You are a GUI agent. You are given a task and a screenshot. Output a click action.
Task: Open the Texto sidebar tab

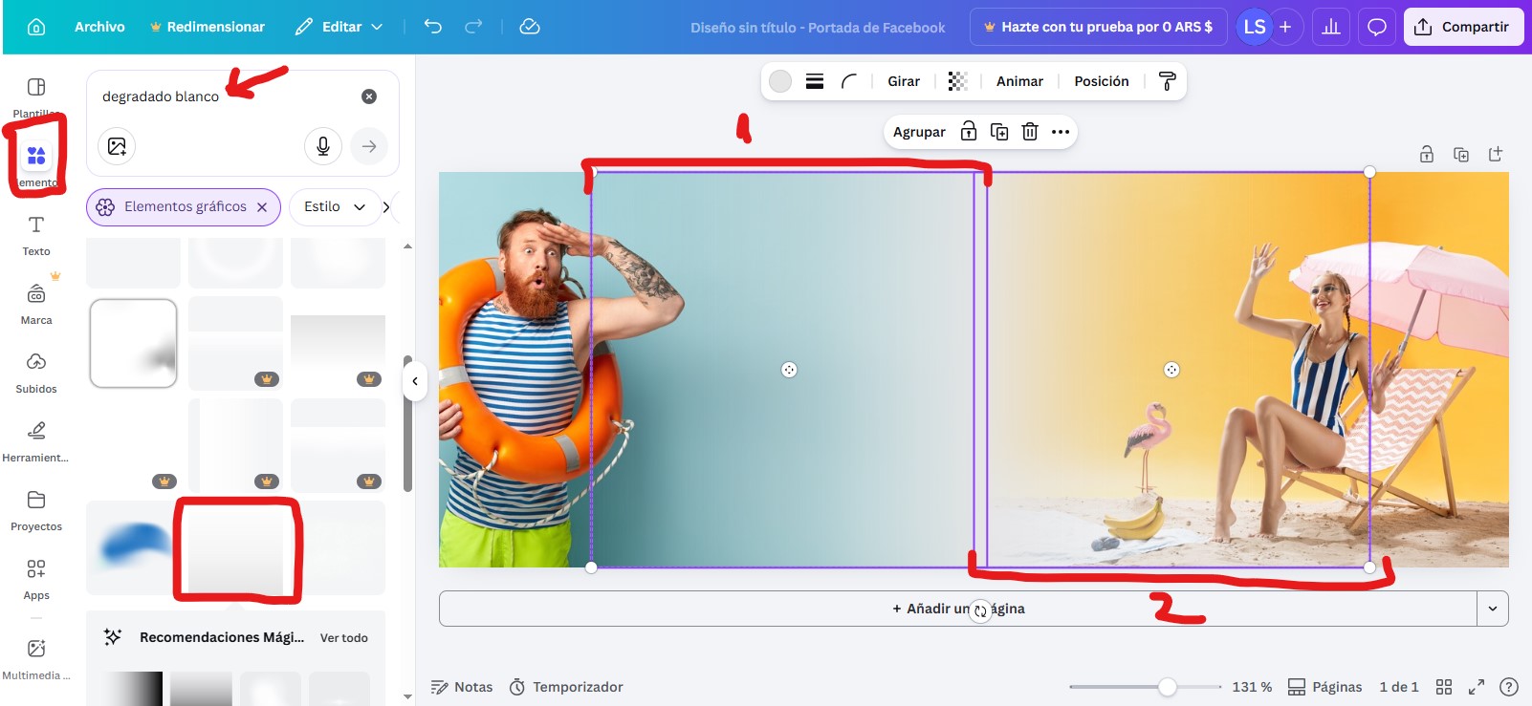(36, 235)
